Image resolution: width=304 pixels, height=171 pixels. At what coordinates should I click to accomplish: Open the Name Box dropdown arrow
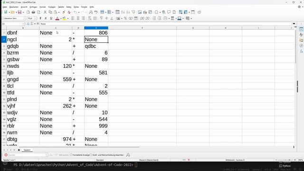point(23,24)
